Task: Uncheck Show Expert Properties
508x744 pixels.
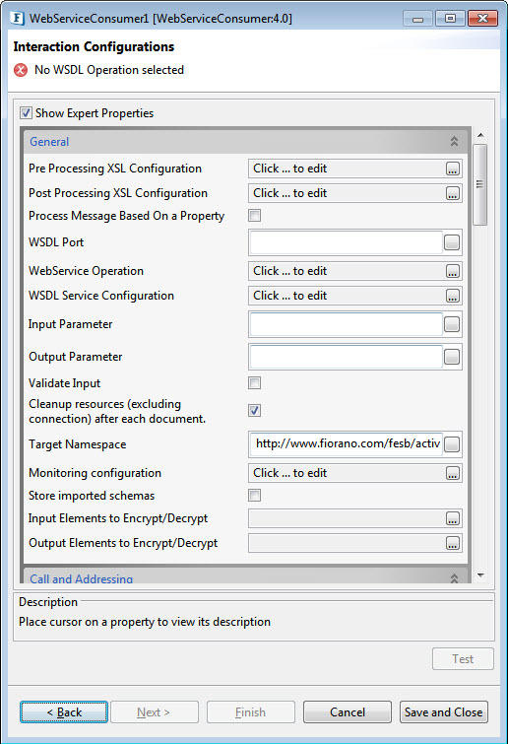Action: click(26, 113)
